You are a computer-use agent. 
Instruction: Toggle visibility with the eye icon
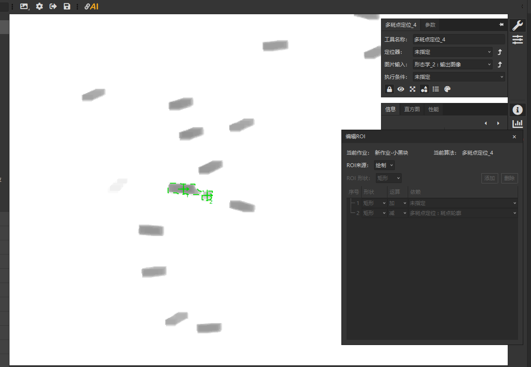(401, 89)
